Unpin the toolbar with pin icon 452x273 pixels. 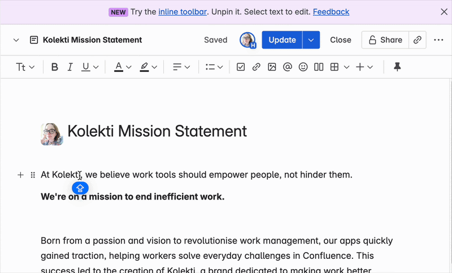tap(397, 67)
